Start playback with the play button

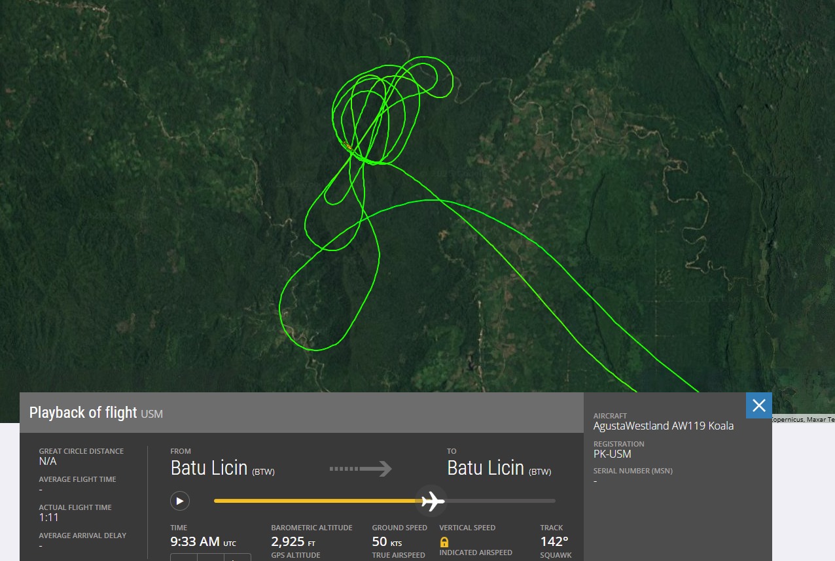[x=180, y=501]
